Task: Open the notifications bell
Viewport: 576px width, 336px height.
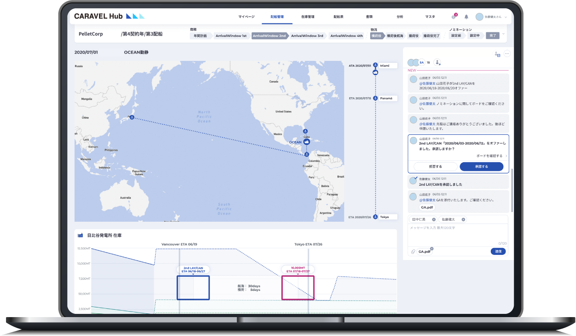Action: click(466, 17)
